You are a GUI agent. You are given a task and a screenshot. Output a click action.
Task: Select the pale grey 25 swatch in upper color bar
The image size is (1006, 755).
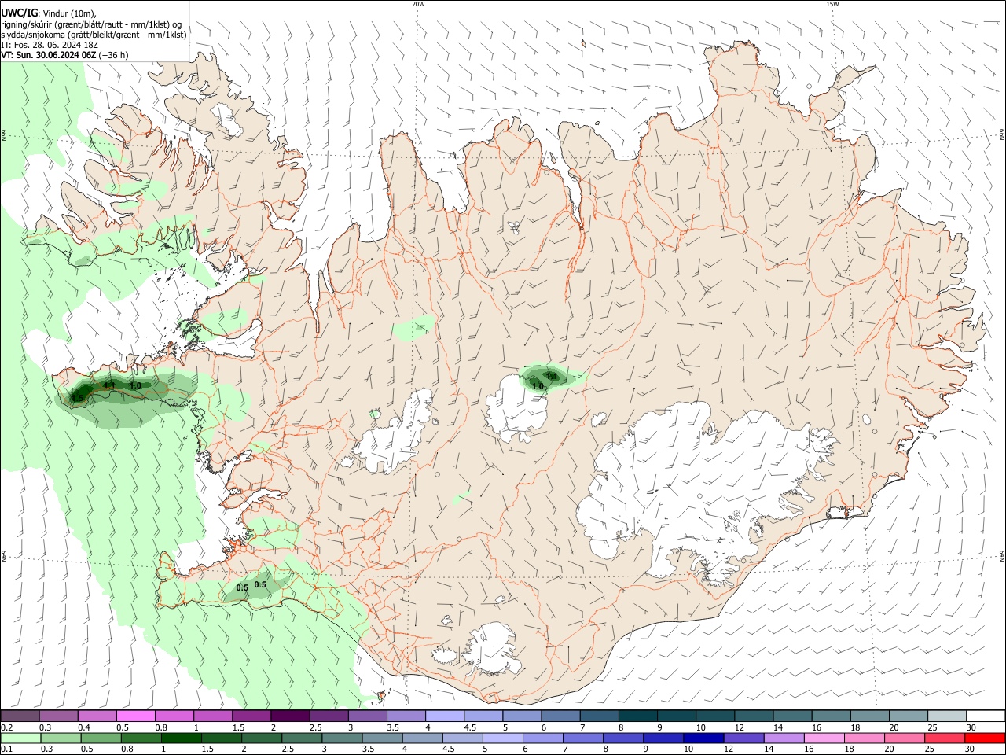(947, 716)
